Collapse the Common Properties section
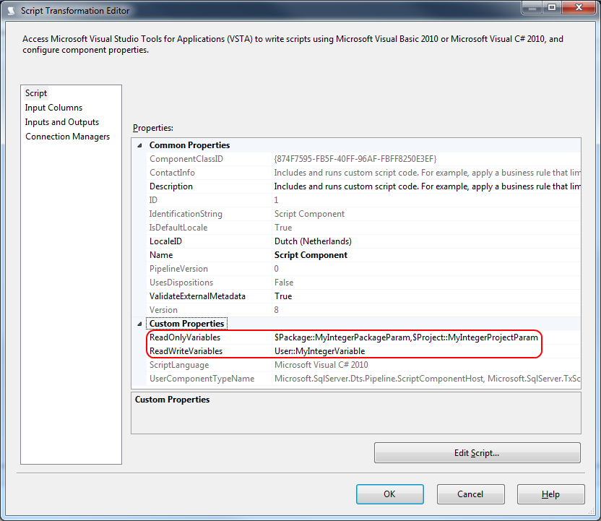This screenshot has height=521, width=601. coord(140,145)
